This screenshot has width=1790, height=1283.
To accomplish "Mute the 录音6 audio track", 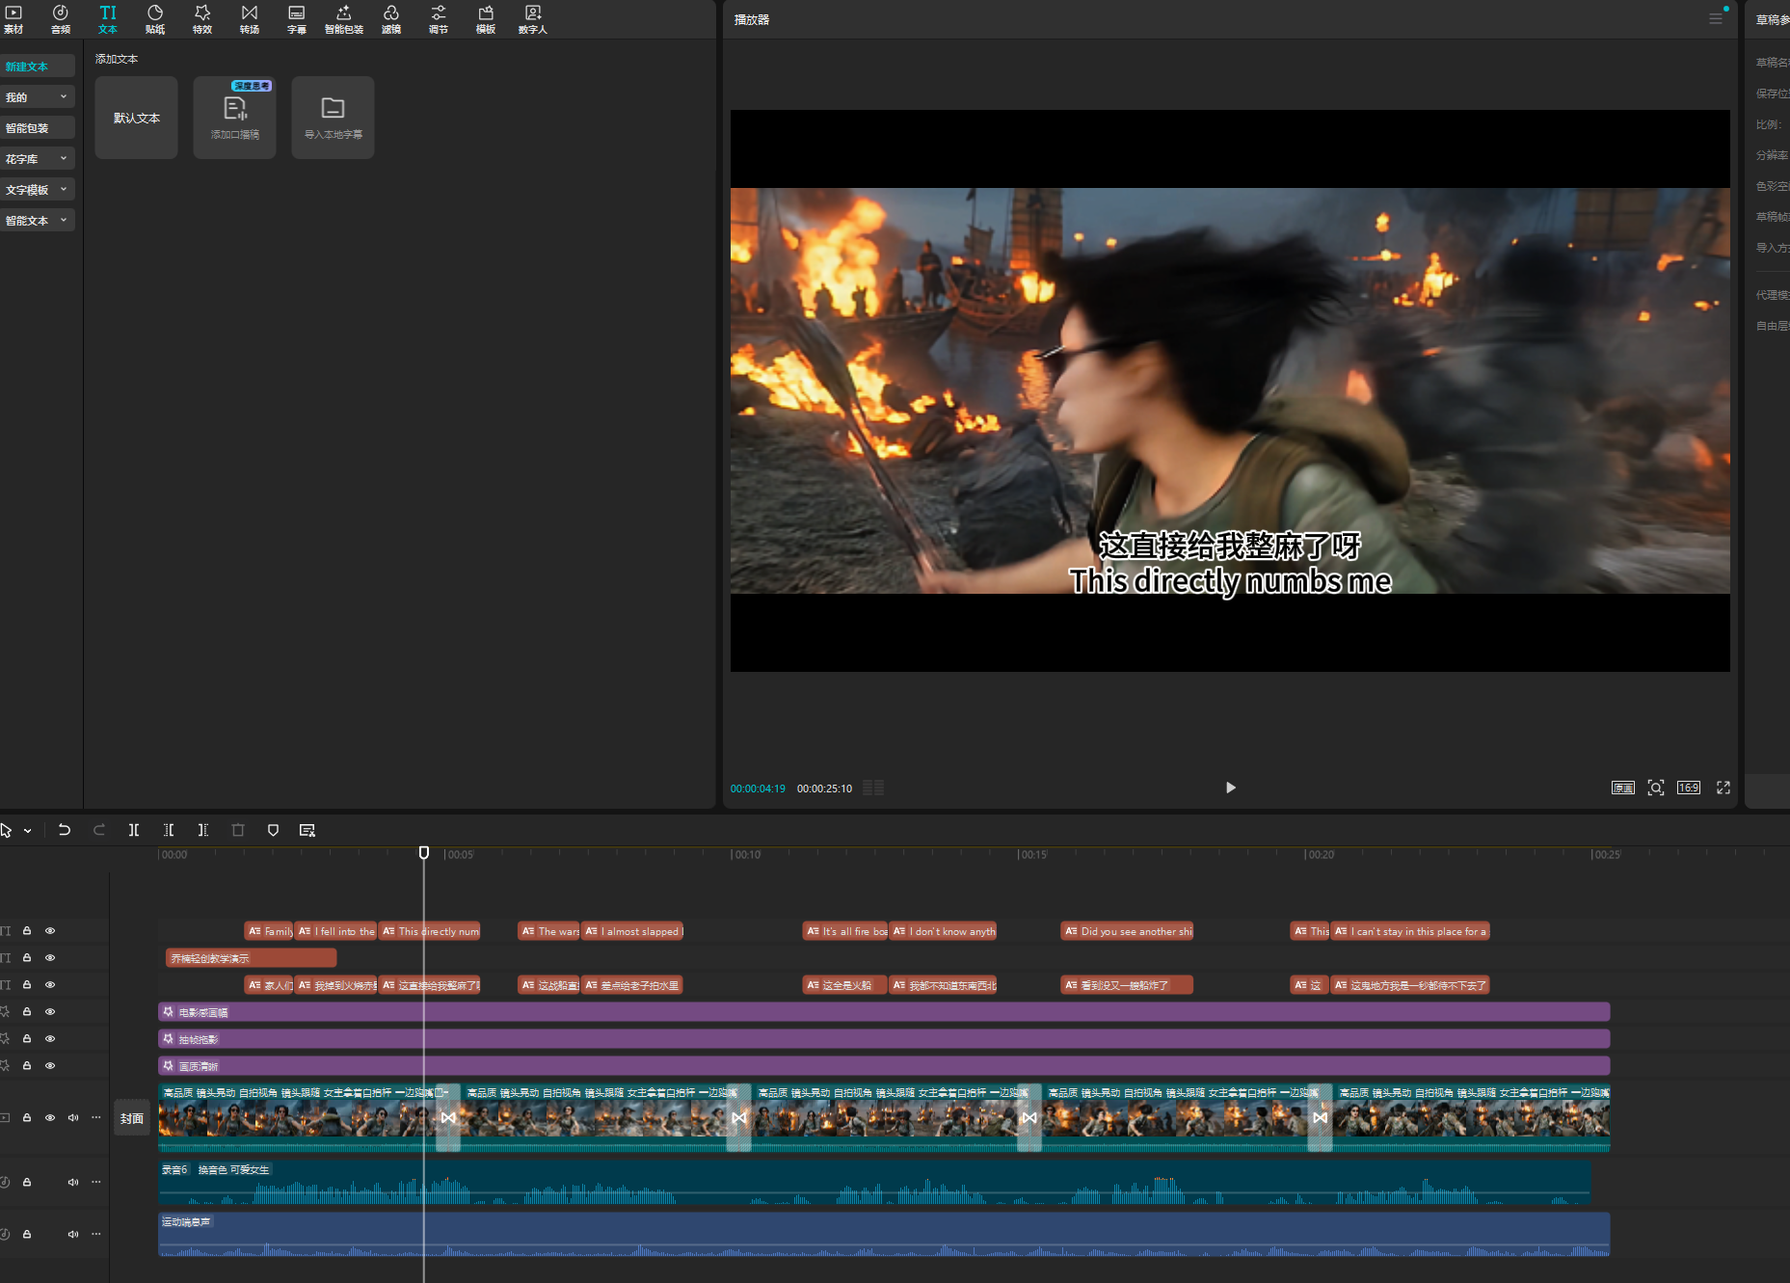I will click(x=73, y=1182).
